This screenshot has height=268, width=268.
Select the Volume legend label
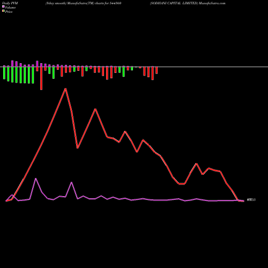point(10,8)
